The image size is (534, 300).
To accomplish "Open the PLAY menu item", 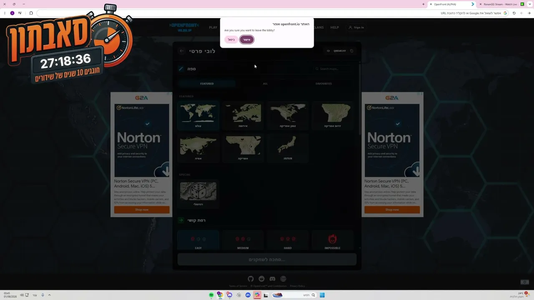I will click(x=213, y=27).
